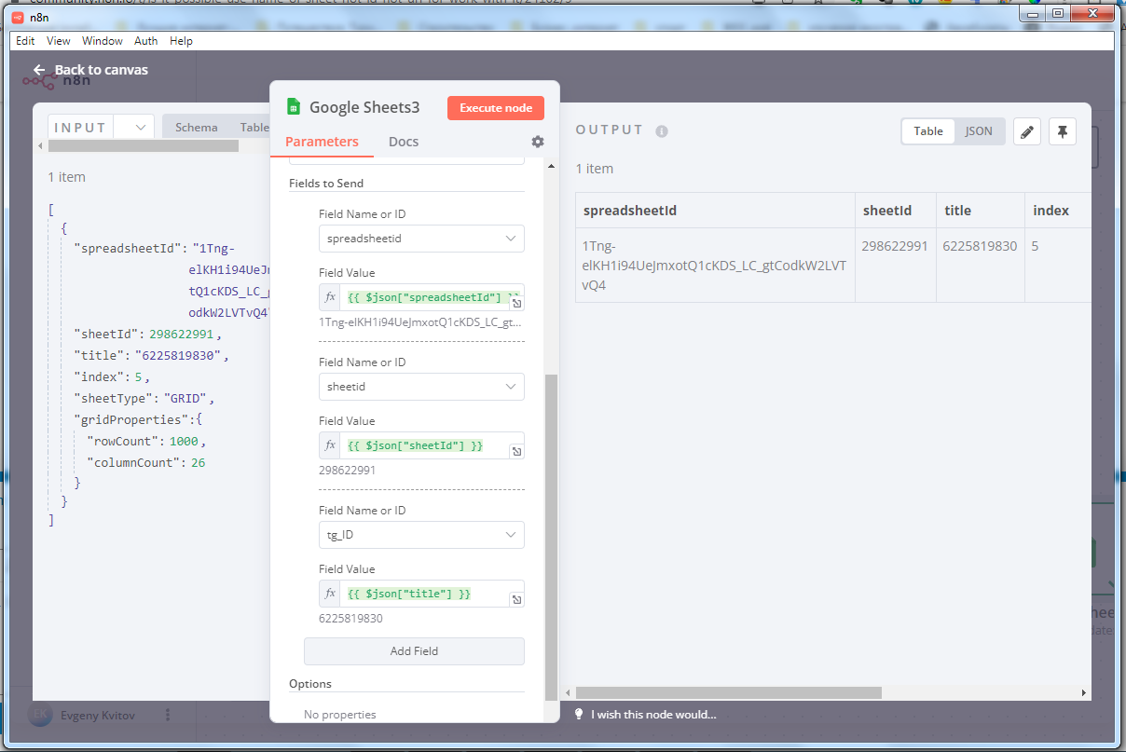The width and height of the screenshot is (1126, 752).
Task: Switch output view to JSON
Action: point(978,131)
